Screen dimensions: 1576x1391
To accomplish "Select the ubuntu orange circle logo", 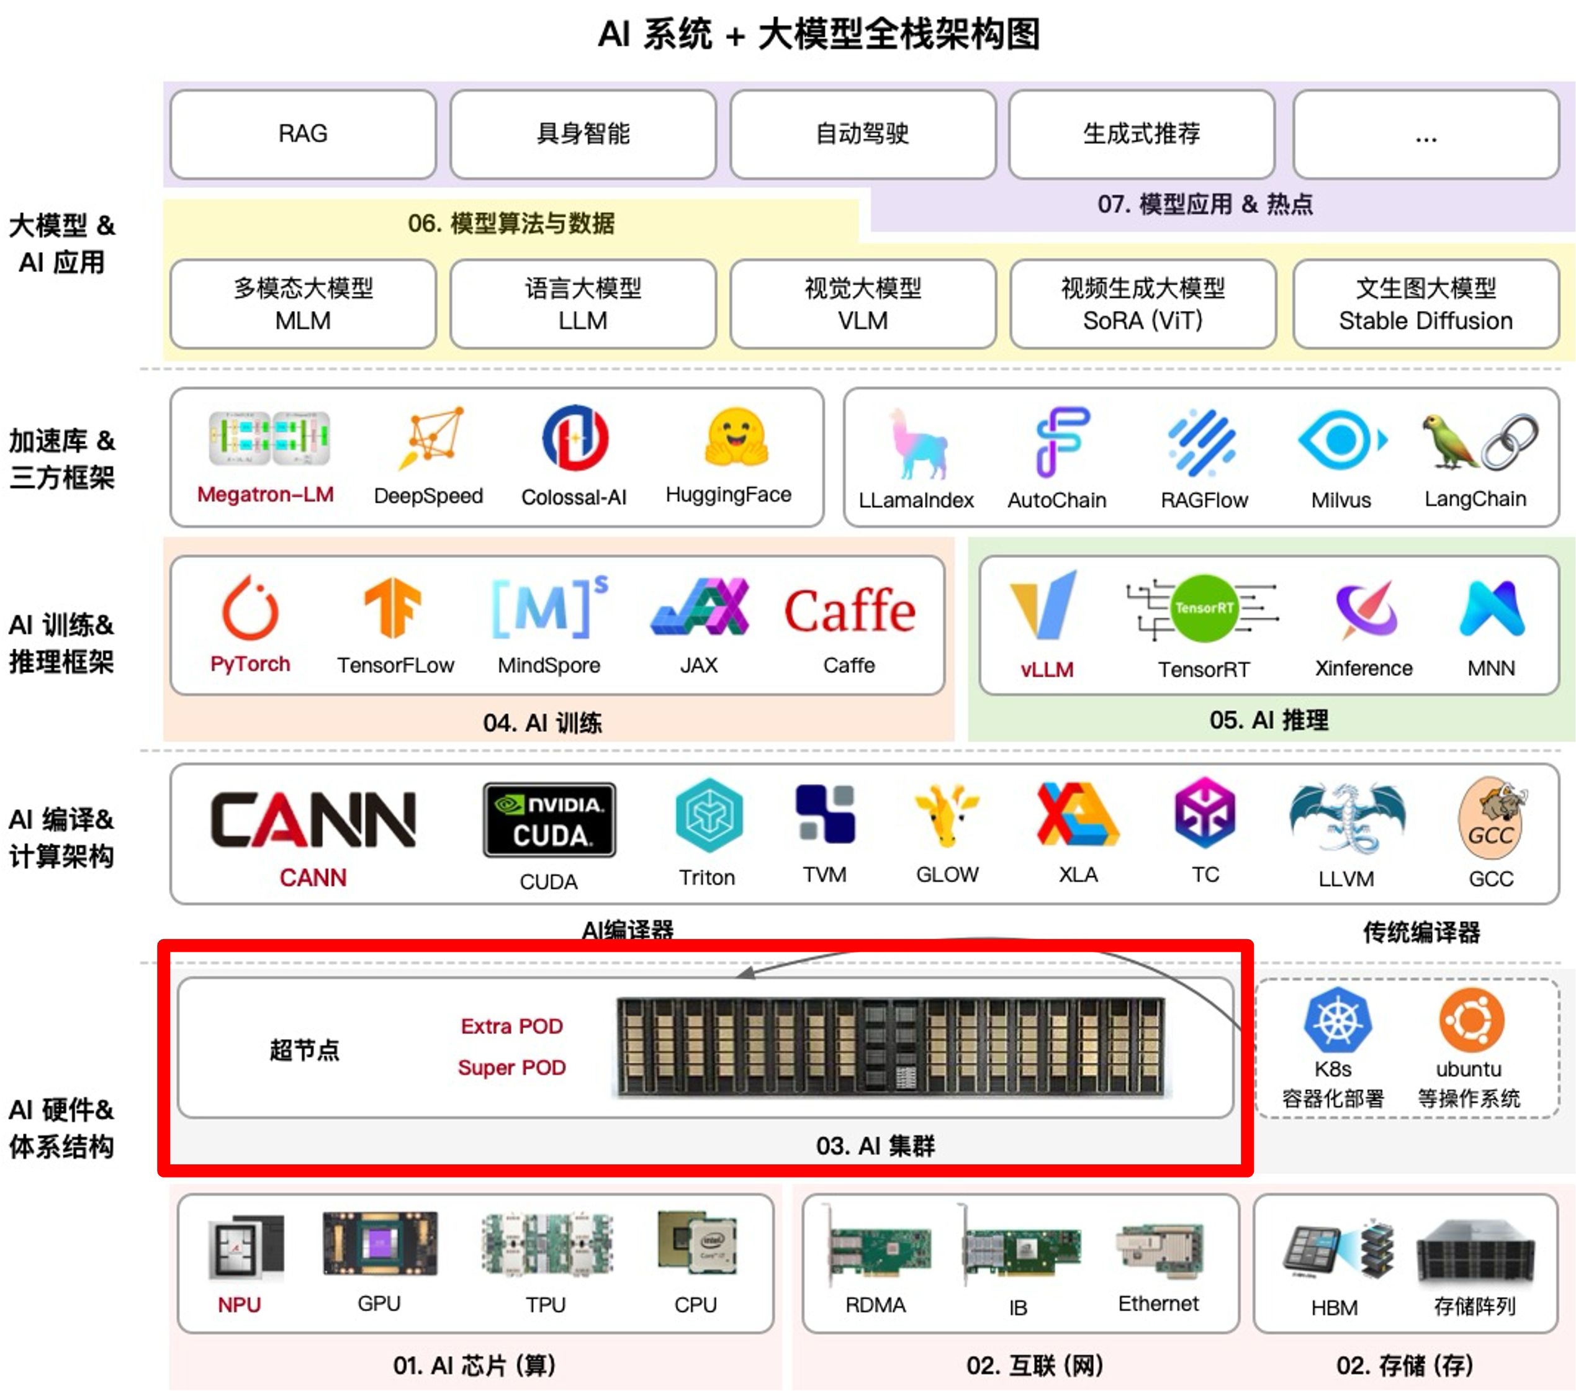I will pos(1471,1019).
